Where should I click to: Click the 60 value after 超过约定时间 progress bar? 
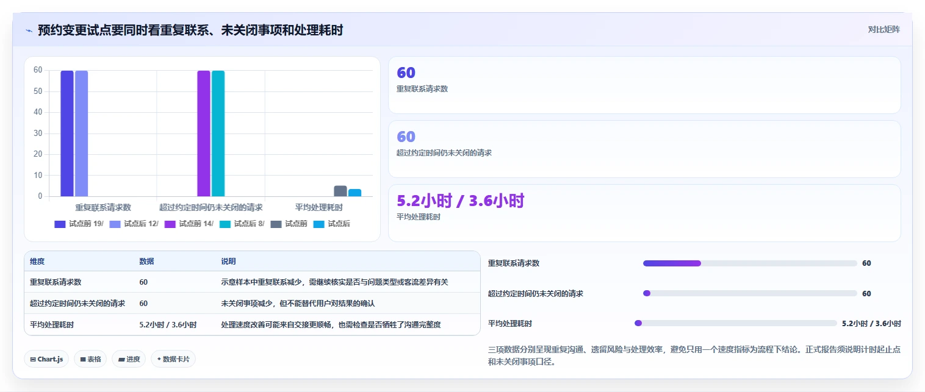(866, 293)
